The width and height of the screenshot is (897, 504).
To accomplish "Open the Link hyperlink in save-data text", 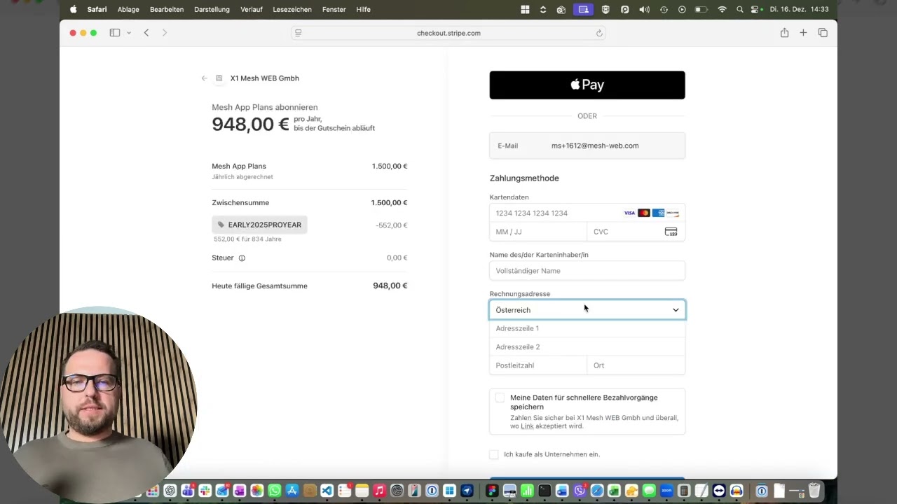I will pos(527,426).
